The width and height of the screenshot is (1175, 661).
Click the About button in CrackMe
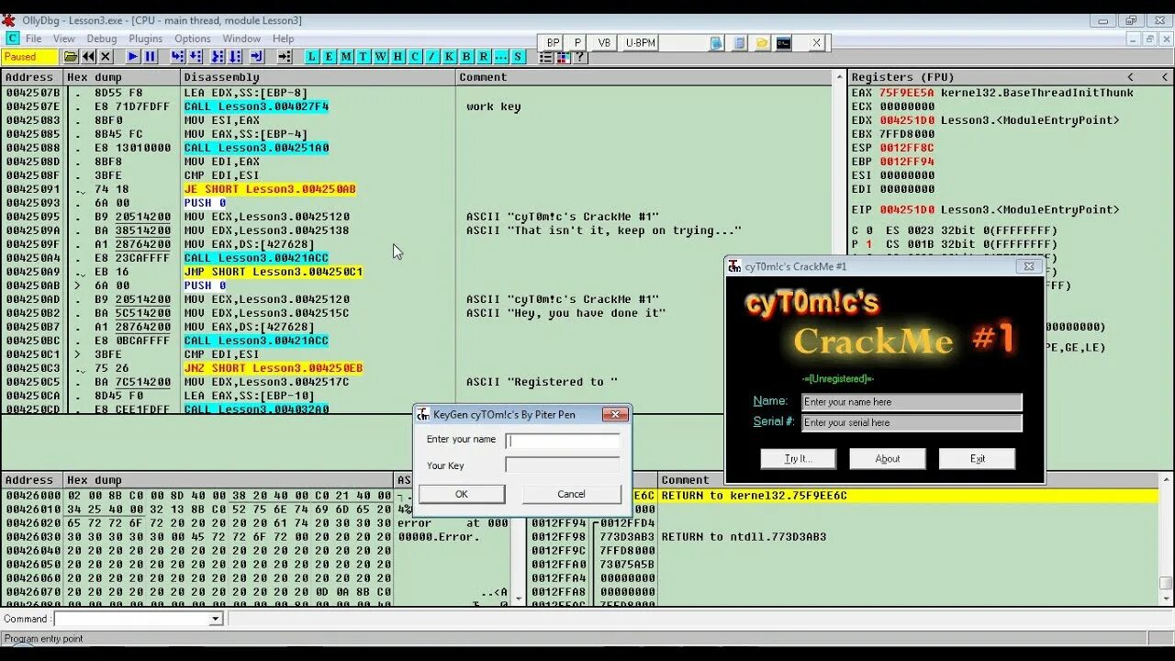888,459
